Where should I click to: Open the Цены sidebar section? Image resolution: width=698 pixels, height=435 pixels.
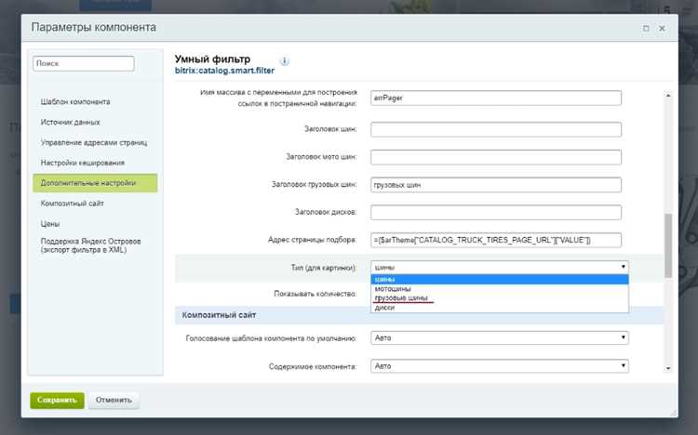pyautogui.click(x=50, y=224)
